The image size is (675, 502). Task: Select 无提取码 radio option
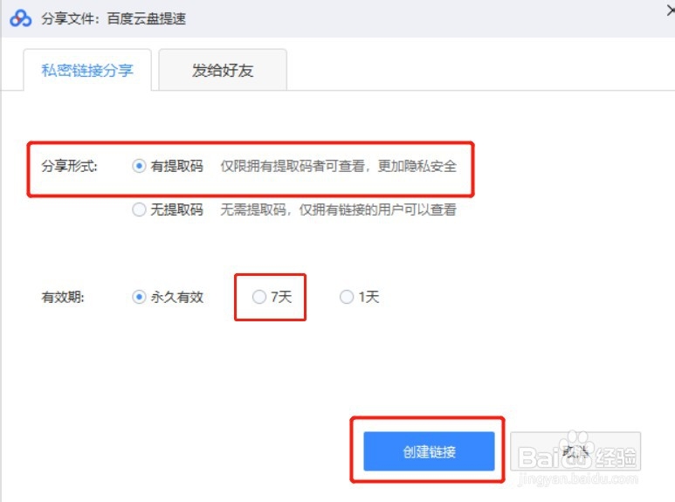(x=139, y=210)
